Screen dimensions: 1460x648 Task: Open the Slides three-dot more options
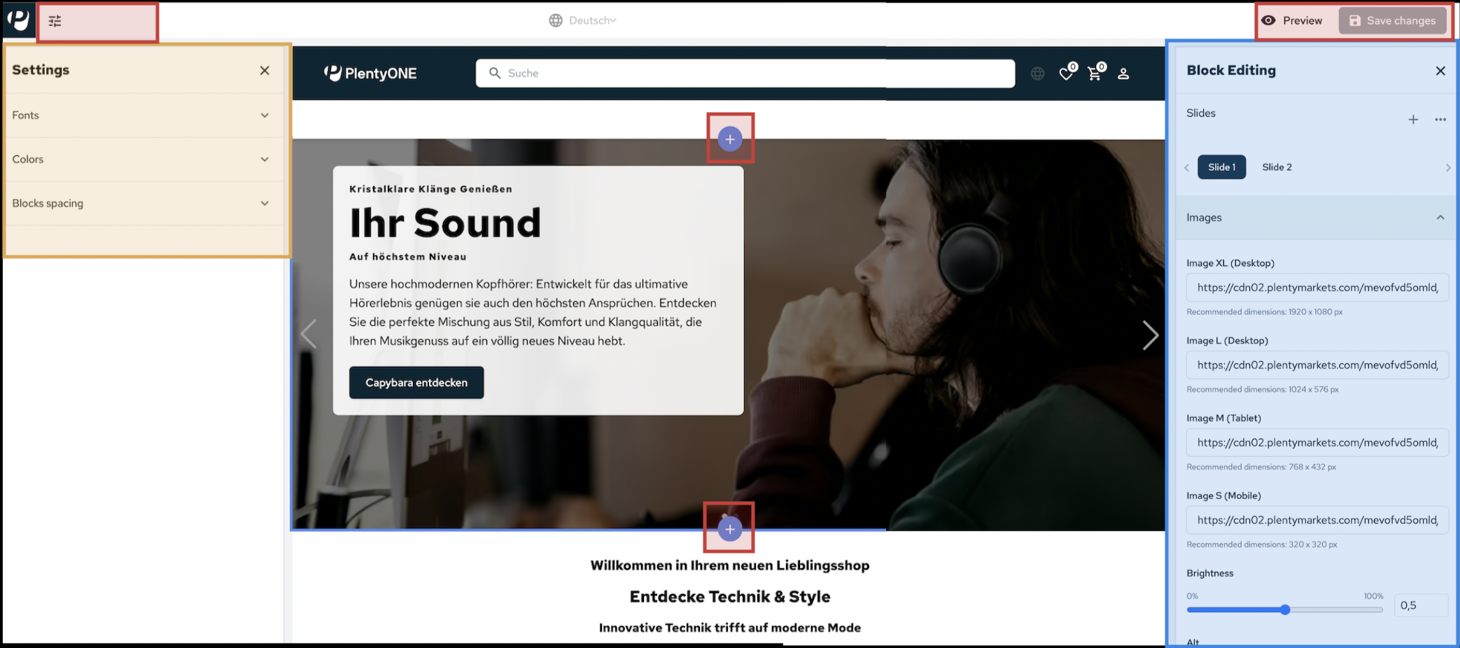[x=1440, y=120]
